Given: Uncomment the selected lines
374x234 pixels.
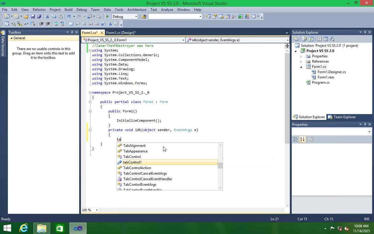Looking at the screenshot, I should click(x=62, y=24).
